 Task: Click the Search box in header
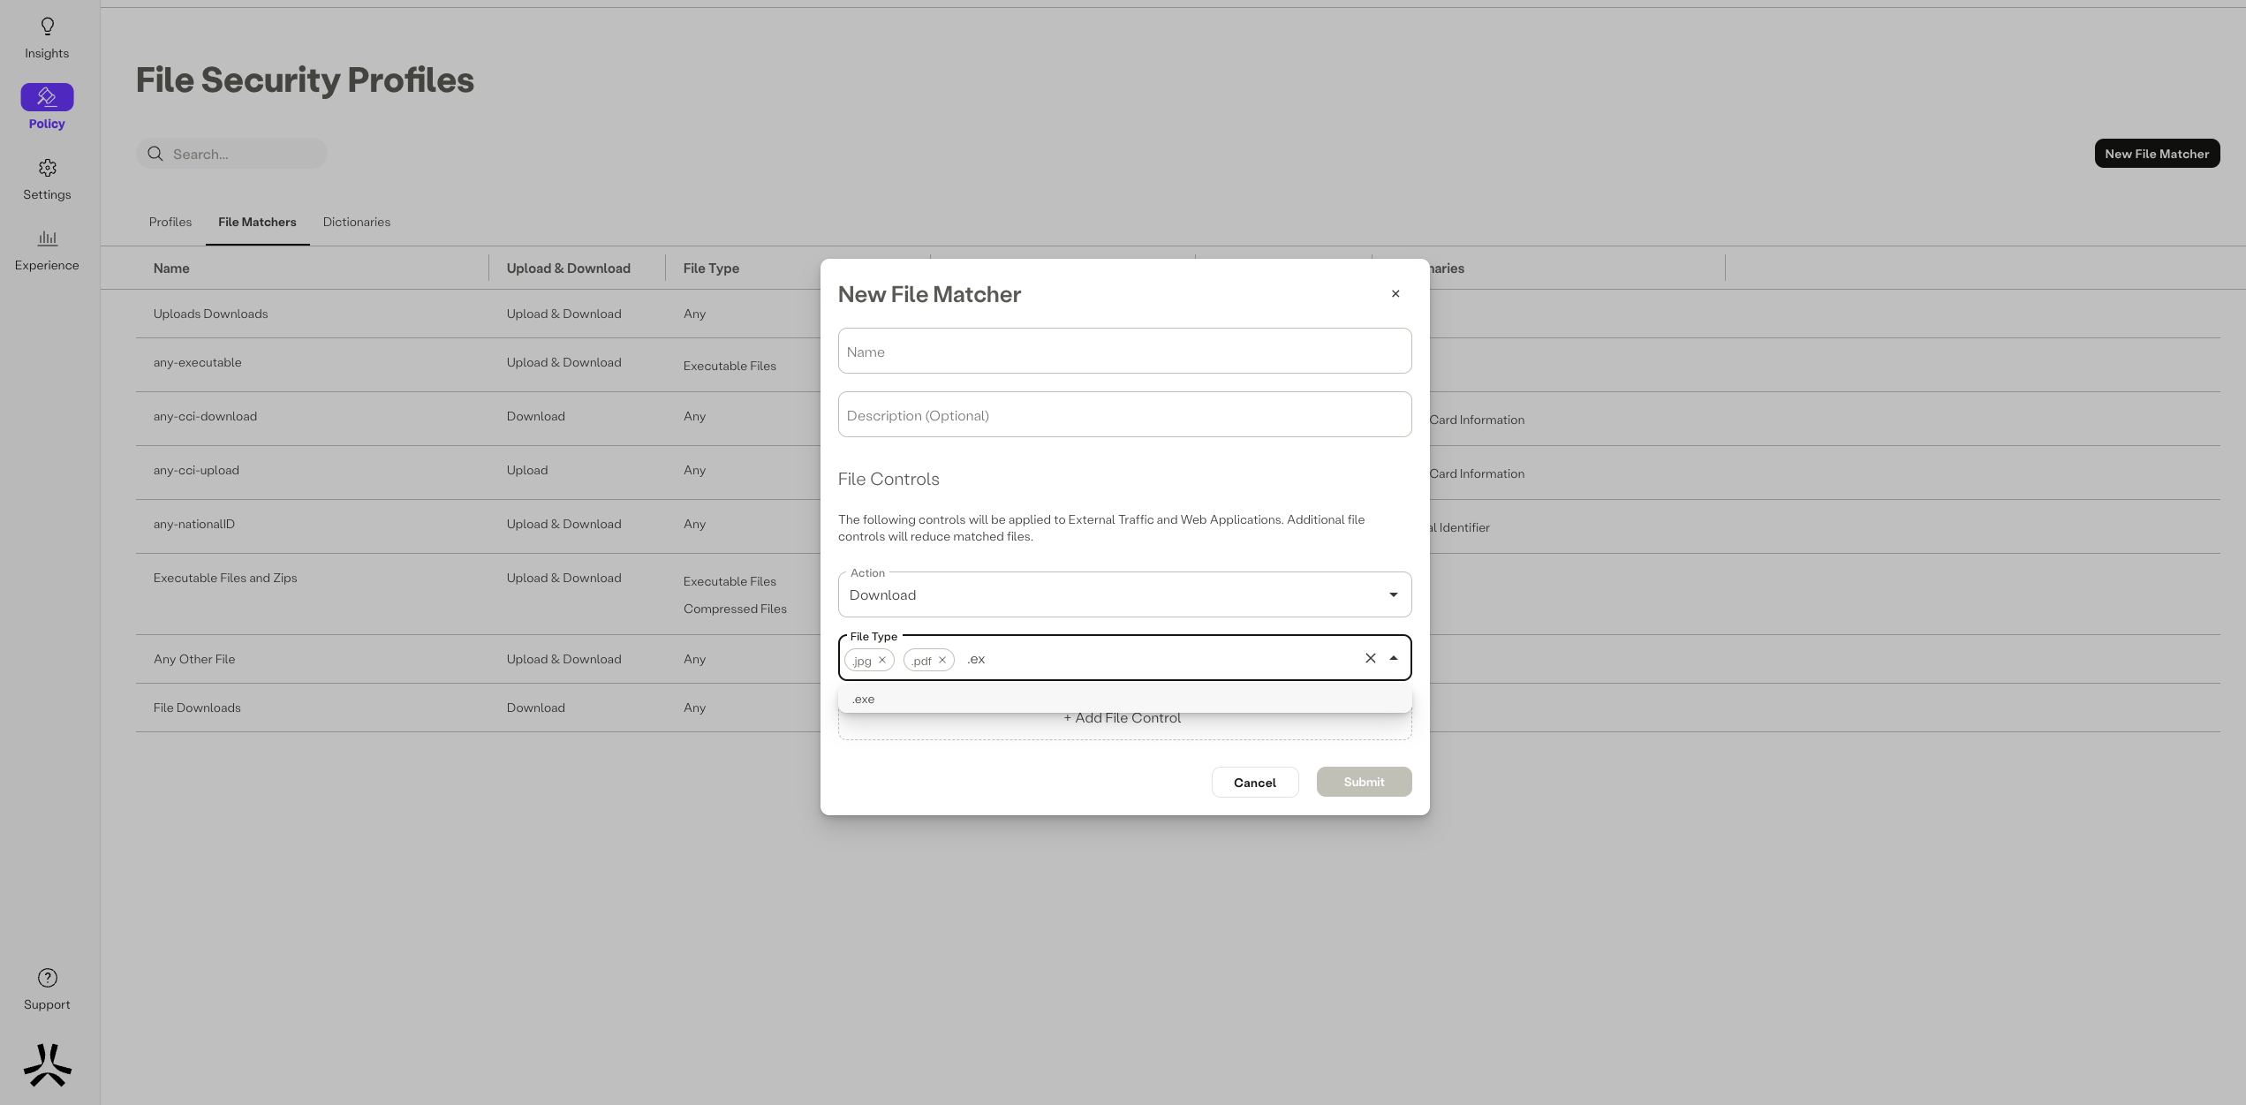tap(243, 154)
